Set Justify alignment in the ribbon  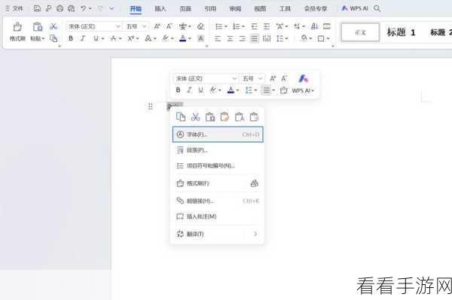click(255, 38)
